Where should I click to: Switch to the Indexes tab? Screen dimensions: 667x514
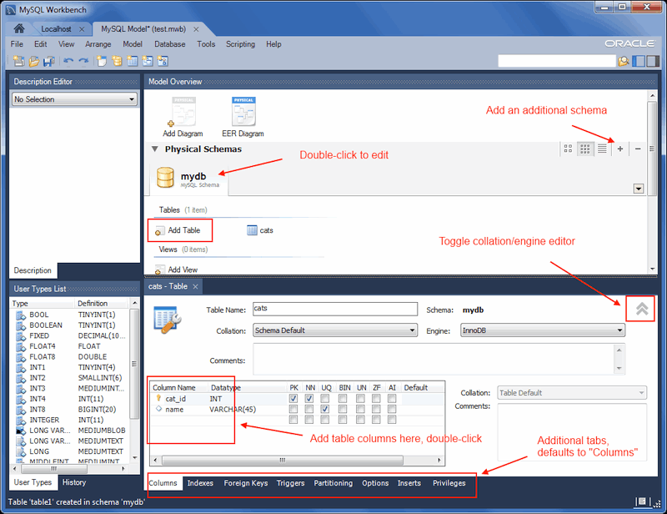click(x=200, y=483)
